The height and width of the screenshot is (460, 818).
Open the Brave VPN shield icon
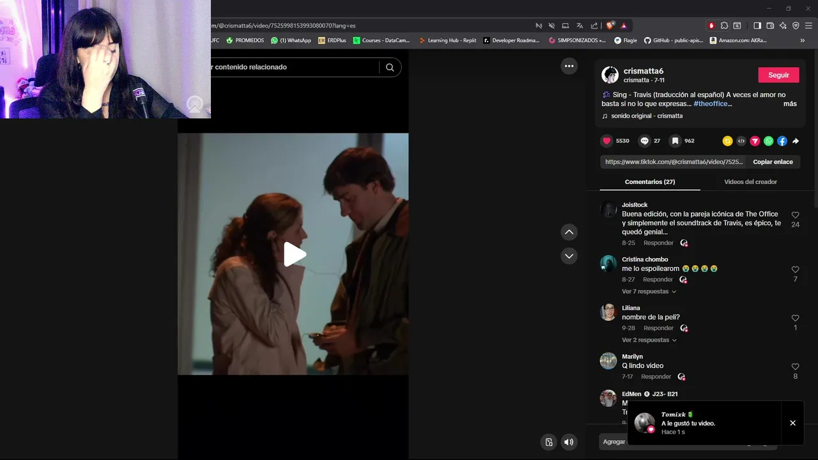(x=796, y=26)
